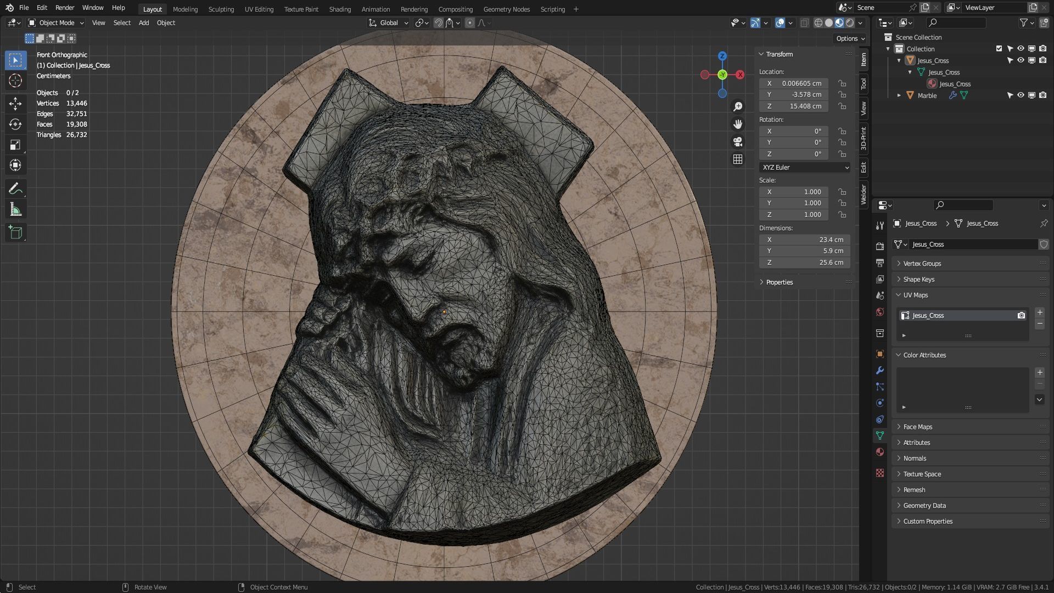Open the World properties tab icon

(880, 312)
